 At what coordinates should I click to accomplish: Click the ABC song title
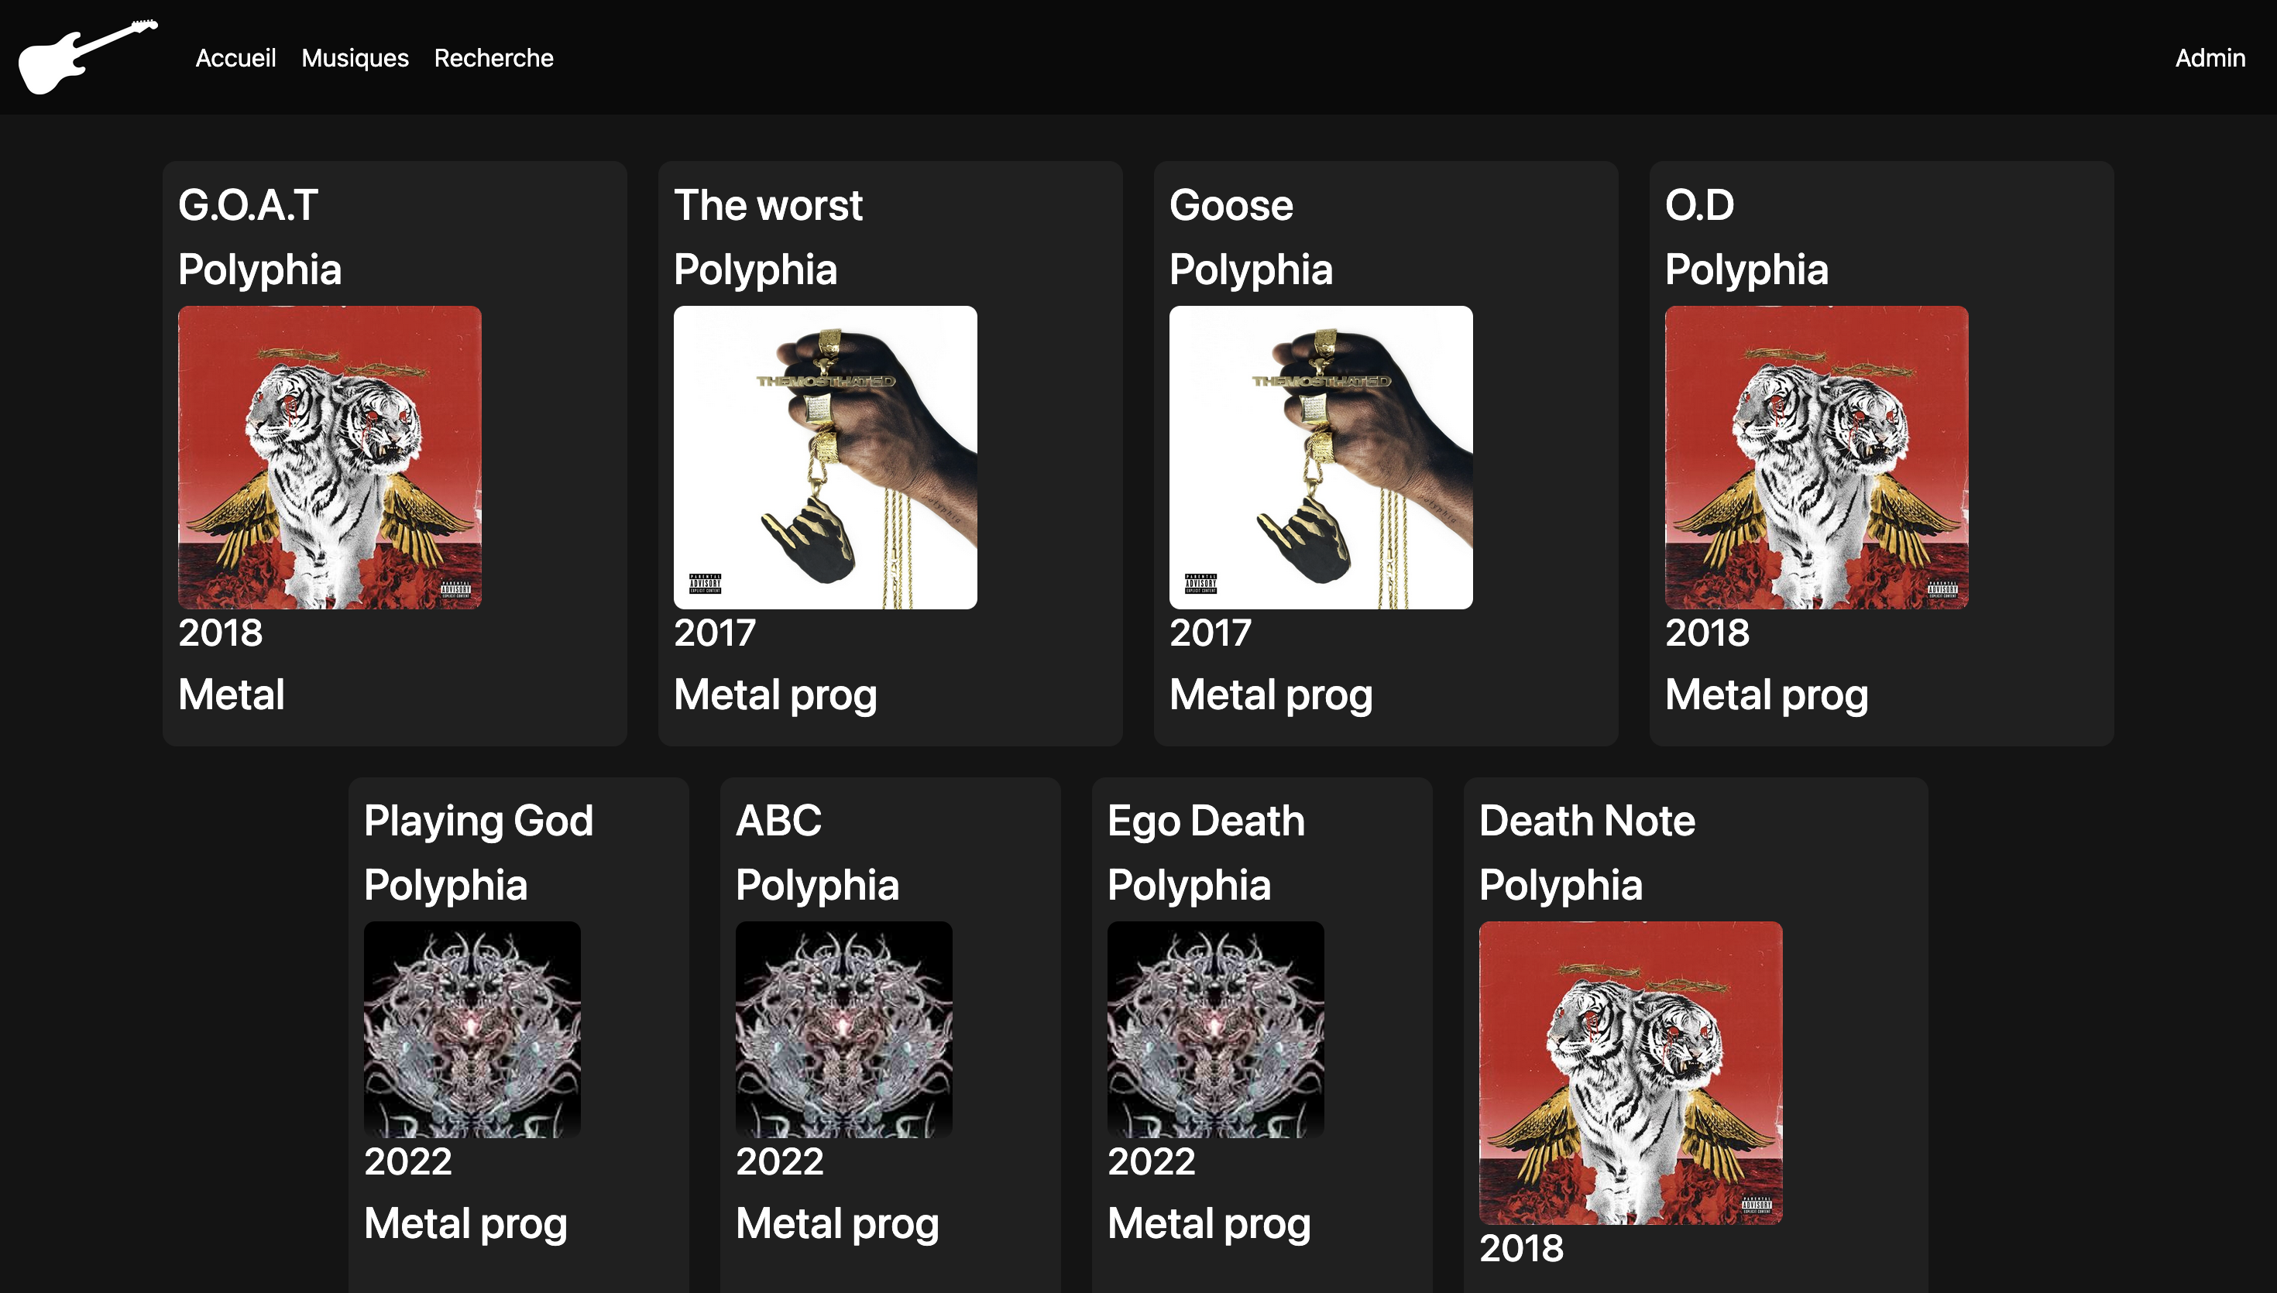pyautogui.click(x=779, y=821)
